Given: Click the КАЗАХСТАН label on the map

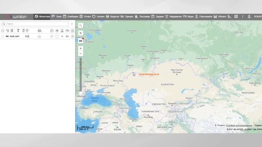Looking at the screenshot, I should point(167,85).
